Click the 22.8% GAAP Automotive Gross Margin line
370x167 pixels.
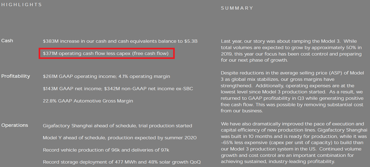click(x=88, y=101)
